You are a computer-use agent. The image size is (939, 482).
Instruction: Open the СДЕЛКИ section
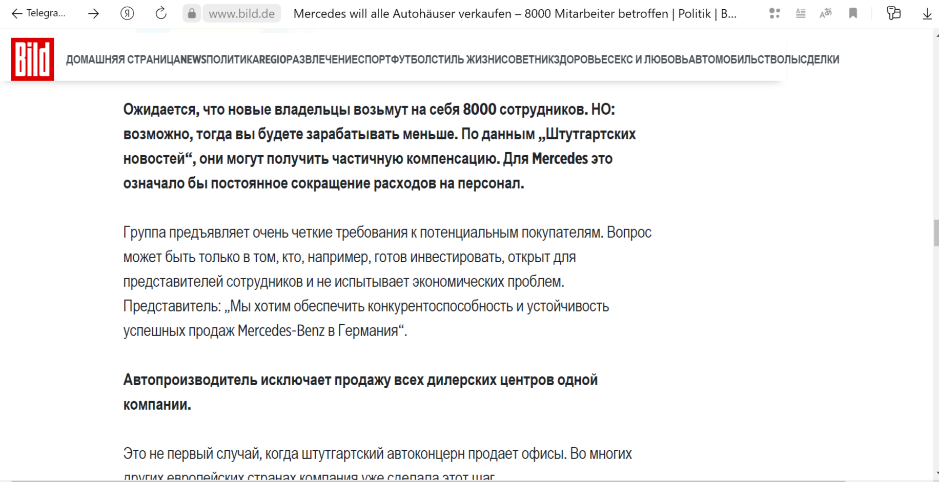(820, 59)
